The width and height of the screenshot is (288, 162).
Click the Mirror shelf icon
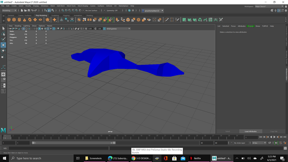click(90, 20)
